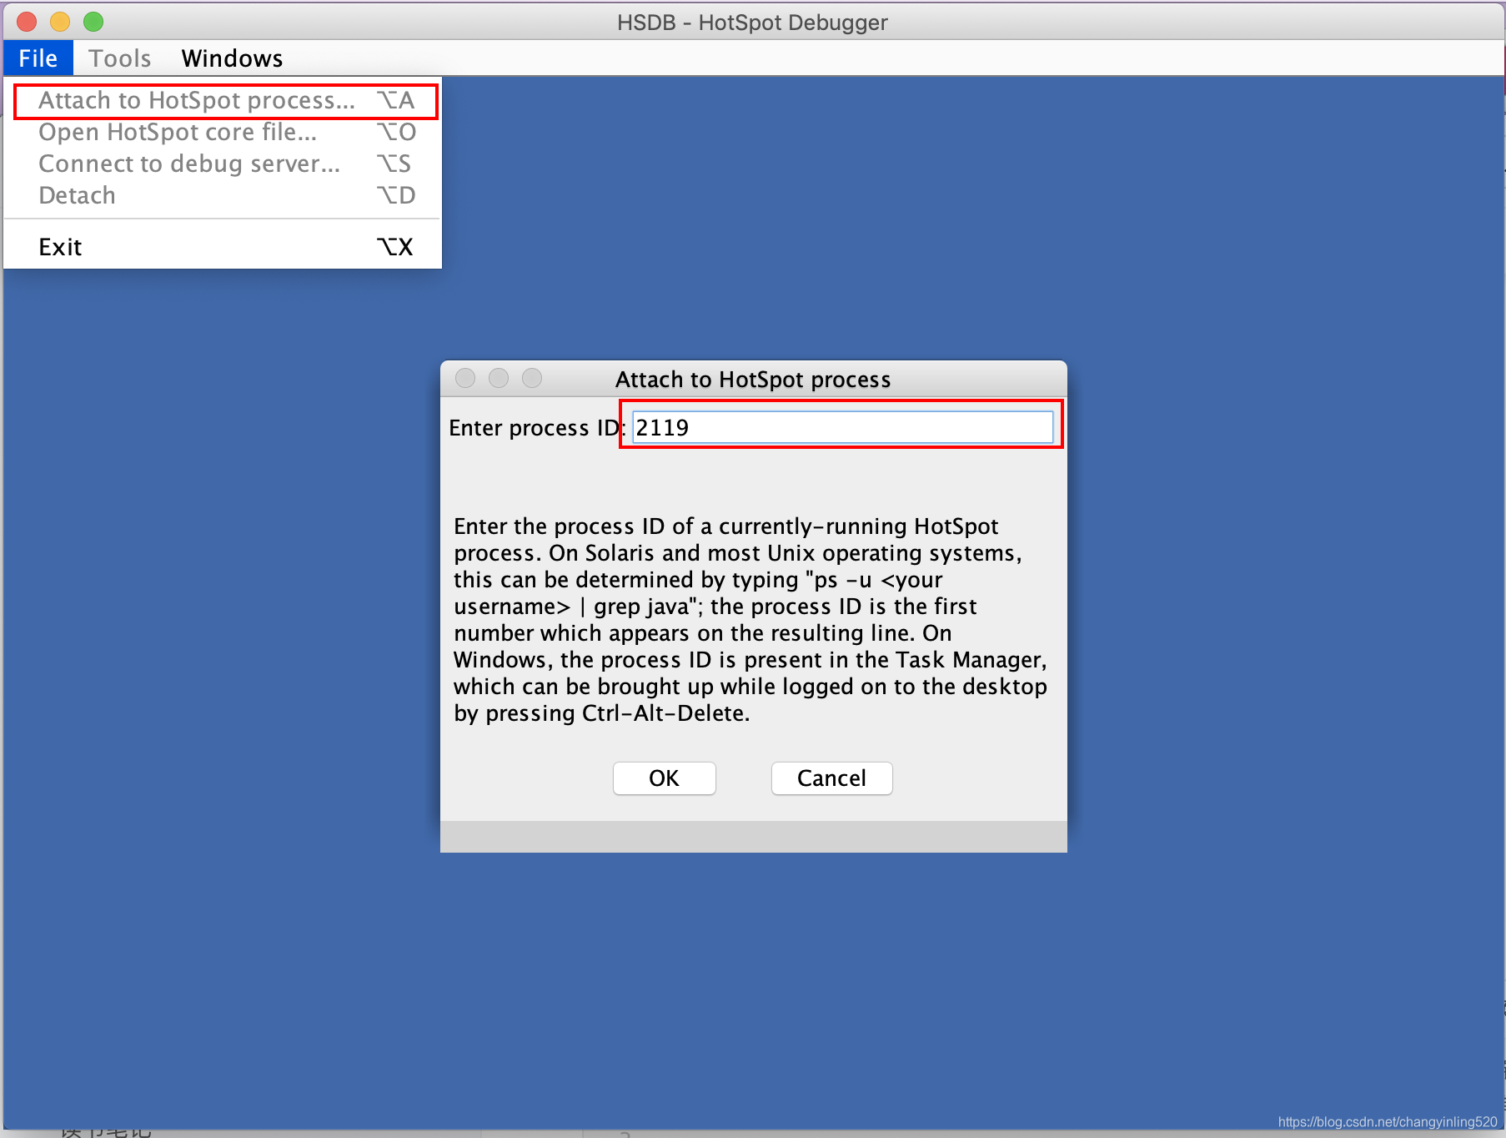
Task: Open the Tools menu
Action: coord(119,58)
